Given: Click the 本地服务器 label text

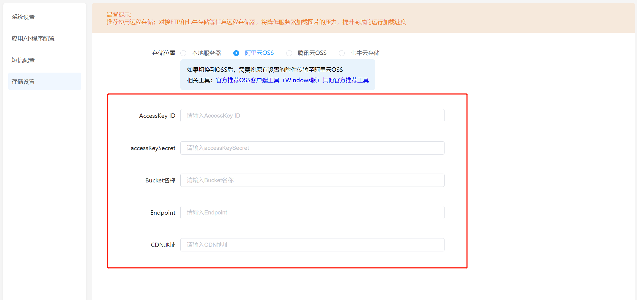Looking at the screenshot, I should point(206,53).
